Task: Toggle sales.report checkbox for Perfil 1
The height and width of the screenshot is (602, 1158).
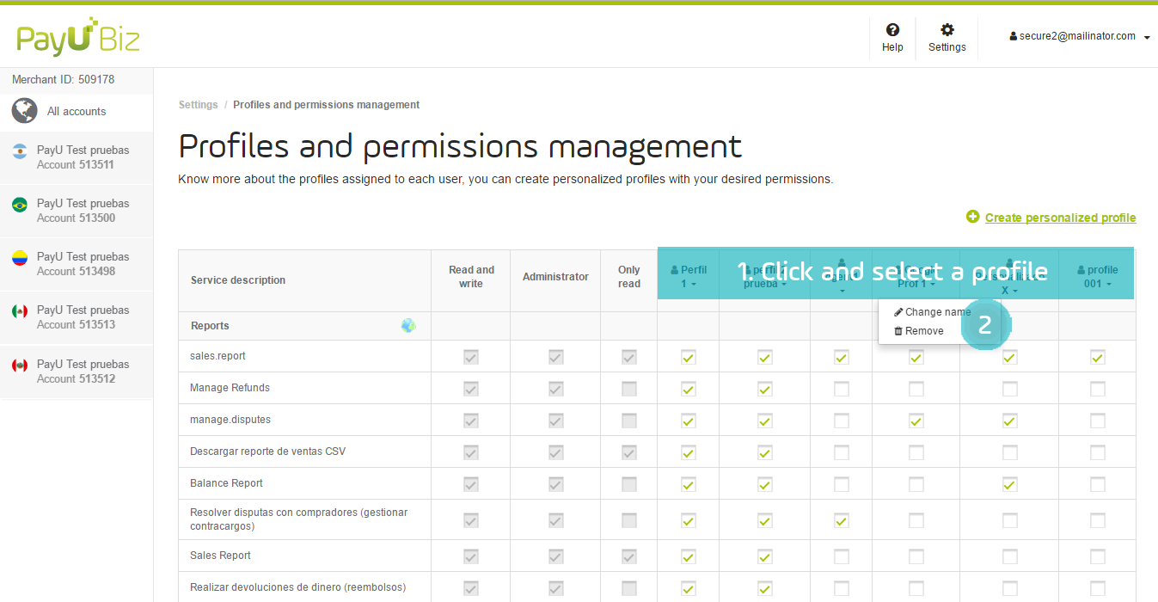Action: (x=688, y=357)
